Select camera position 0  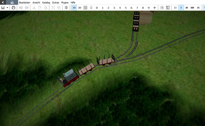pyautogui.click(x=97, y=8)
